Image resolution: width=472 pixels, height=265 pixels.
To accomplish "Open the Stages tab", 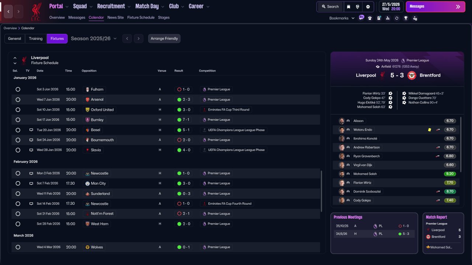I will pos(164,17).
